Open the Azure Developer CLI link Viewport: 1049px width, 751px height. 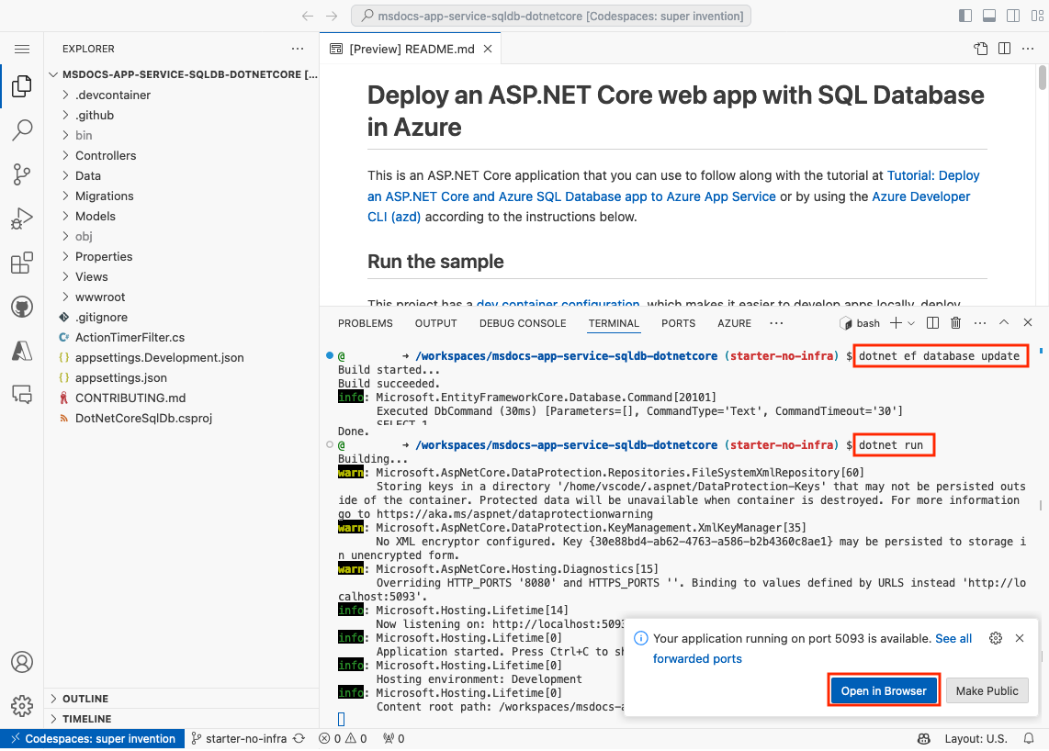[921, 196]
